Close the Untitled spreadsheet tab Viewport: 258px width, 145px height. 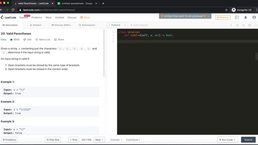[96, 4]
